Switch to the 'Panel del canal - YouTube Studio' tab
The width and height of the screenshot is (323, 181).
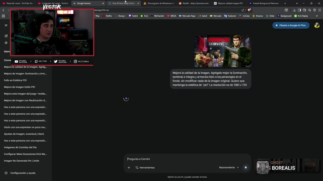coord(18,3)
